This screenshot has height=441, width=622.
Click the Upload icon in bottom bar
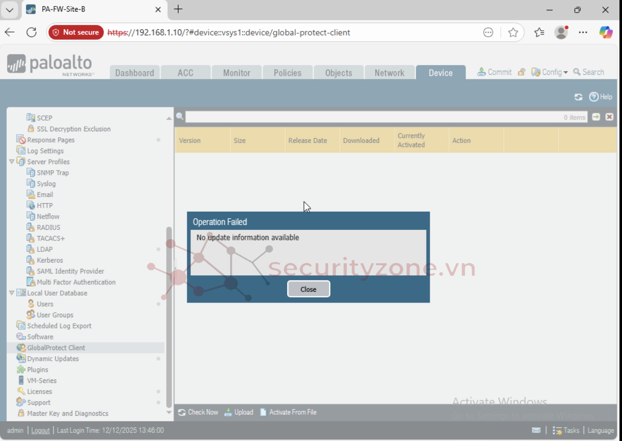tap(228, 412)
